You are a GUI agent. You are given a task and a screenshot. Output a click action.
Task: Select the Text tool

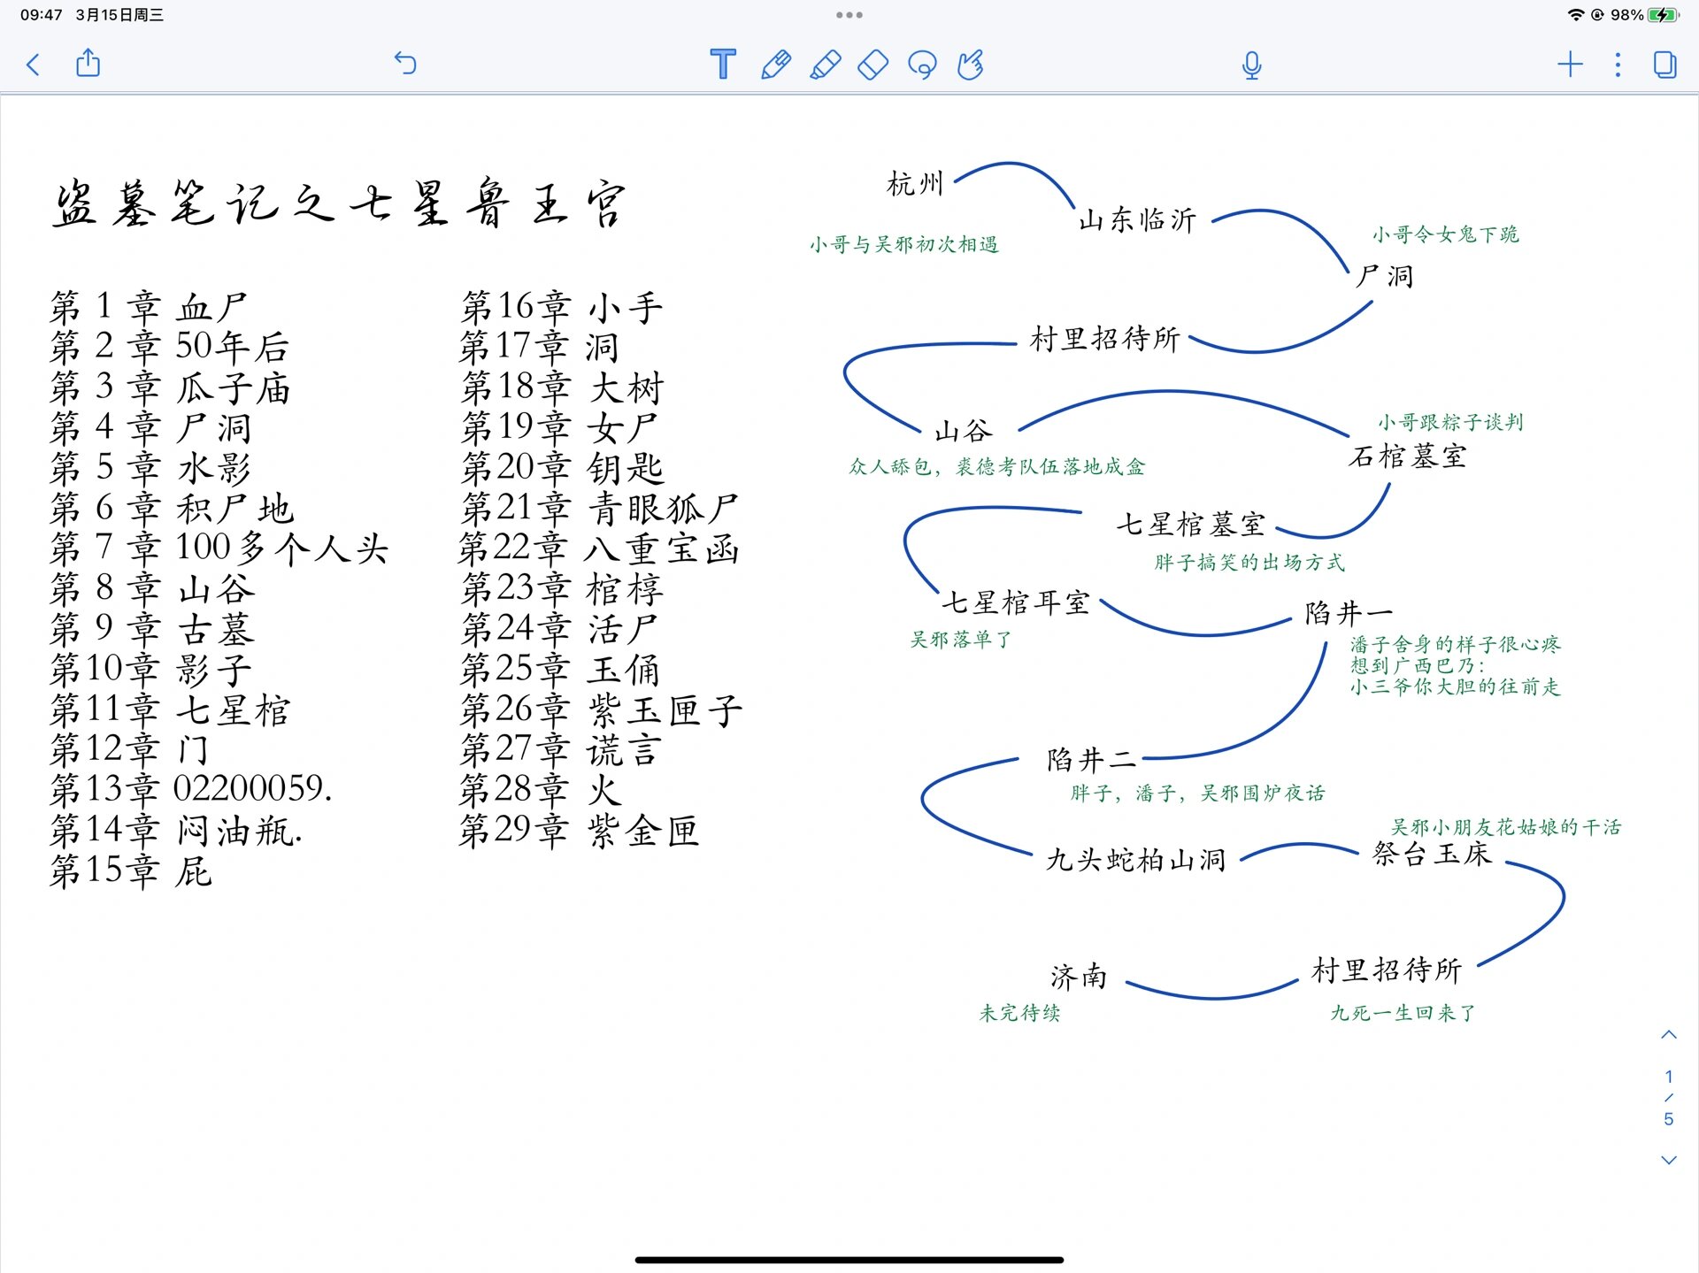[723, 64]
